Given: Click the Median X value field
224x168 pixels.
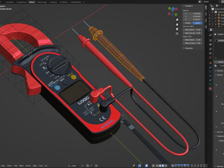Looking at the screenshot, I should 193,14.
